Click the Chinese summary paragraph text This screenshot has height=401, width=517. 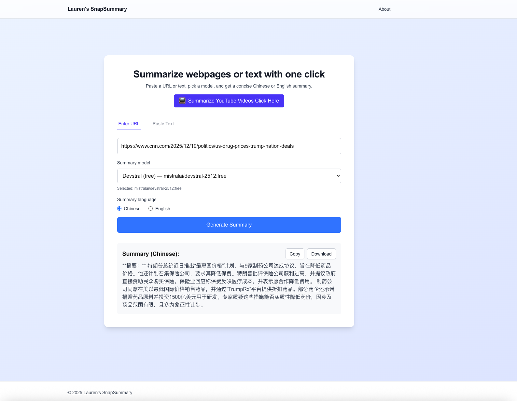pyautogui.click(x=229, y=285)
